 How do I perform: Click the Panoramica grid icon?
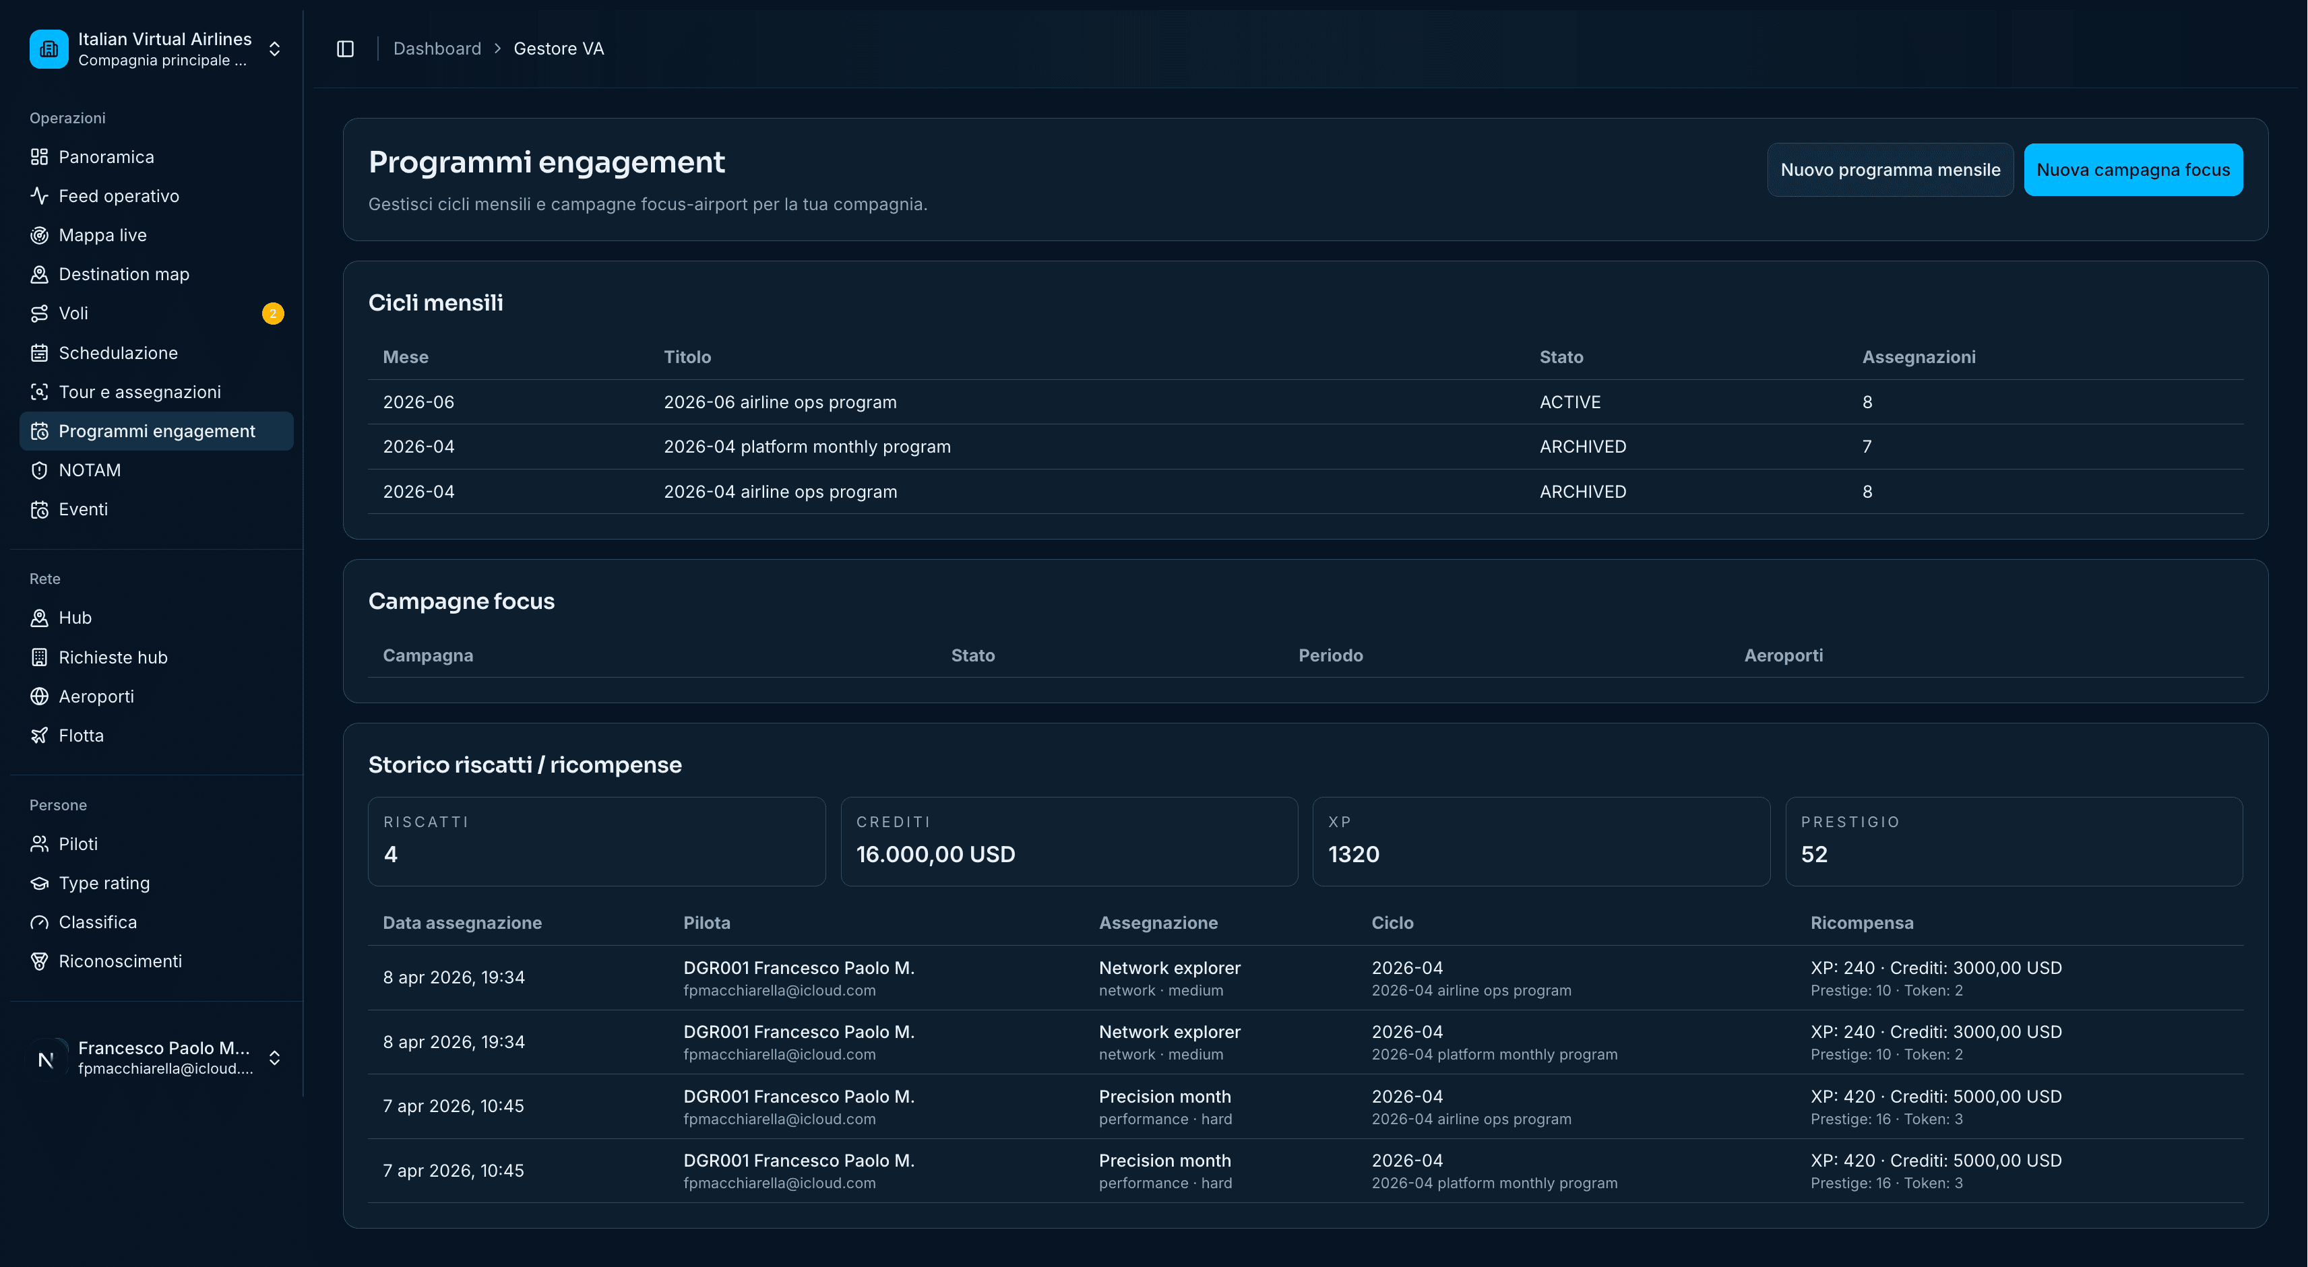(x=40, y=158)
